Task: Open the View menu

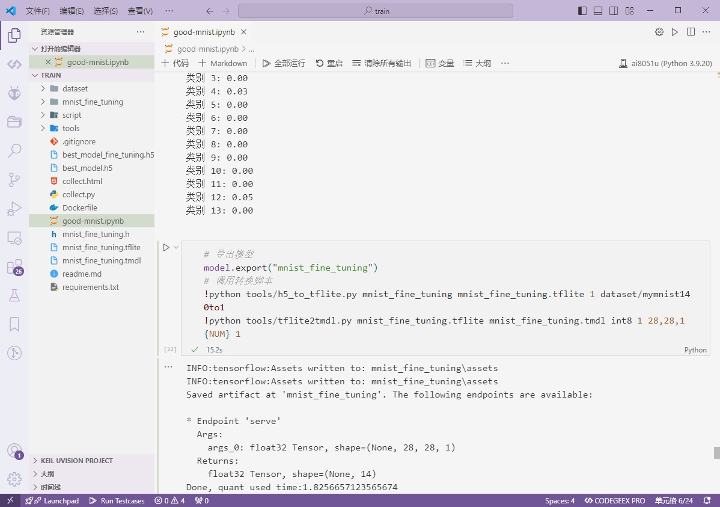Action: click(140, 11)
